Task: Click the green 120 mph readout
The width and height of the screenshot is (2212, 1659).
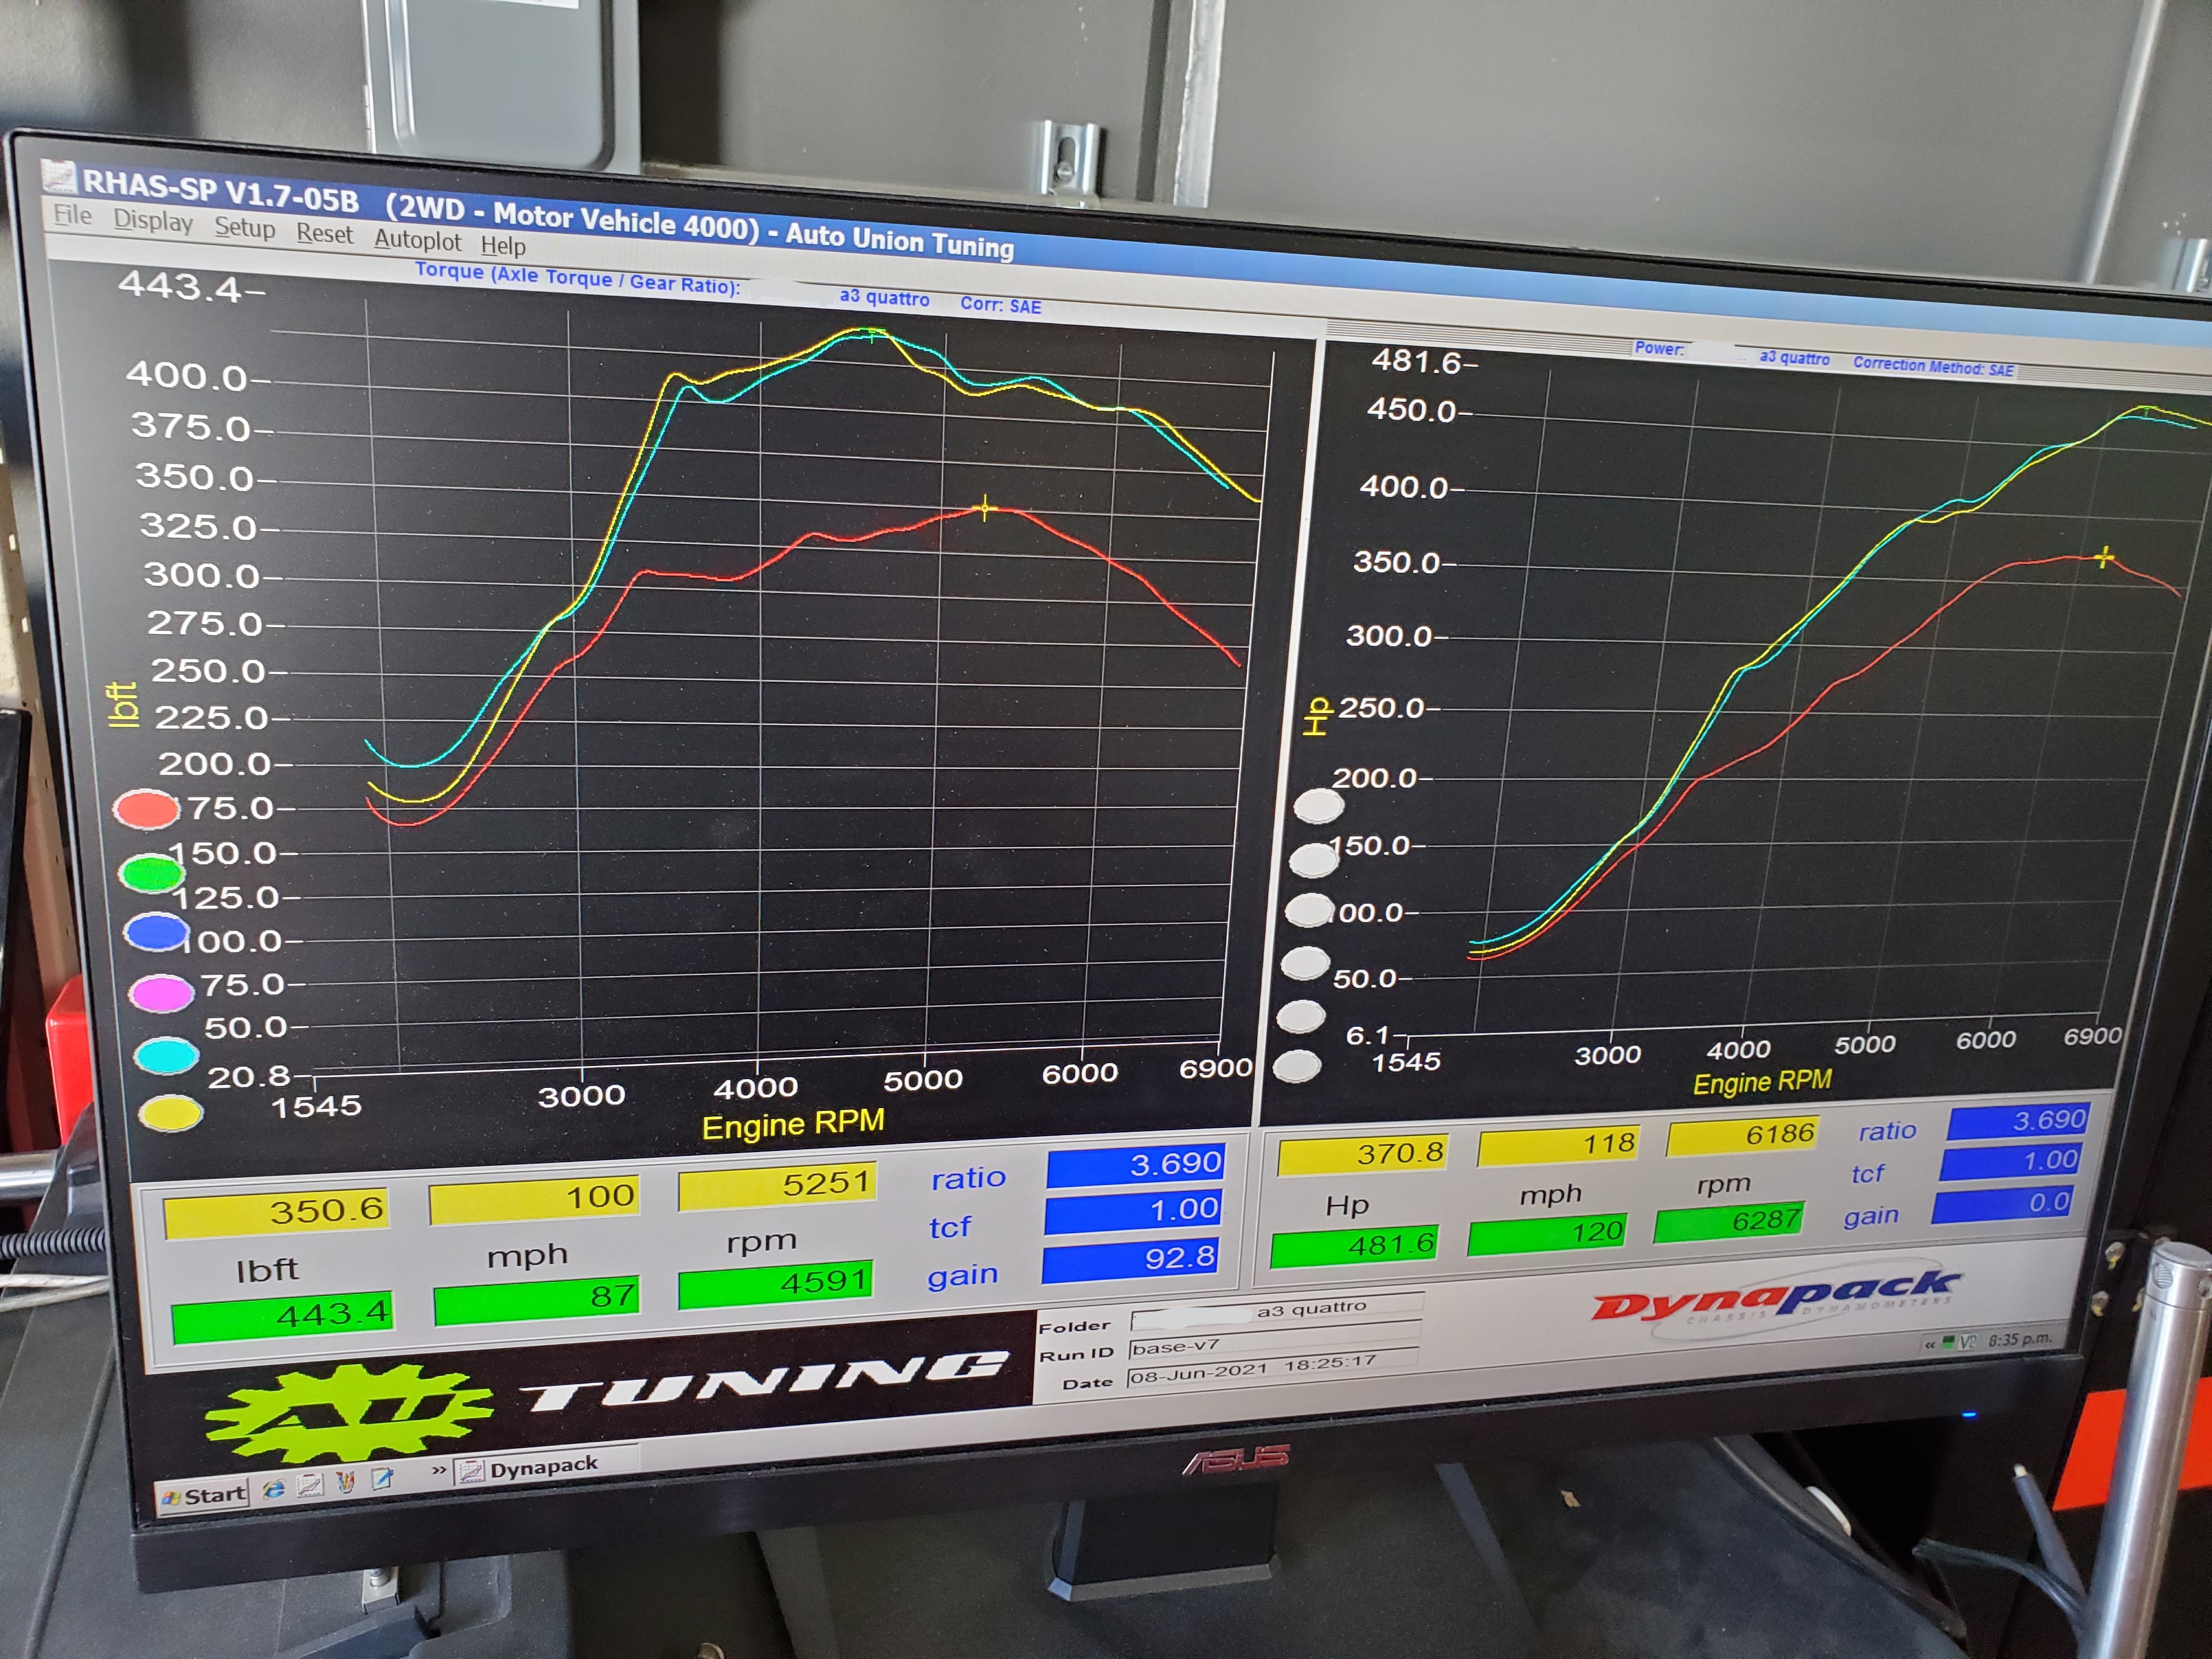Action: point(1547,1234)
